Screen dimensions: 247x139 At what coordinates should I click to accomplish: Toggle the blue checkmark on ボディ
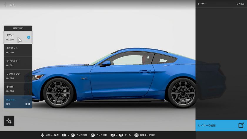pyautogui.click(x=29, y=37)
